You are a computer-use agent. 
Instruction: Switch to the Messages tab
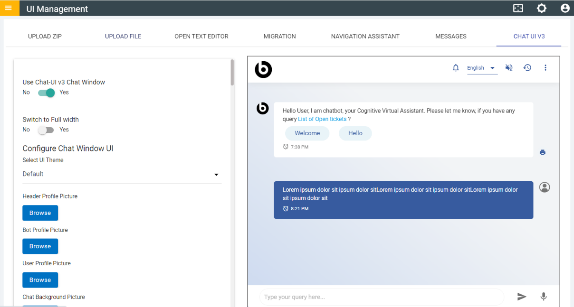point(451,36)
